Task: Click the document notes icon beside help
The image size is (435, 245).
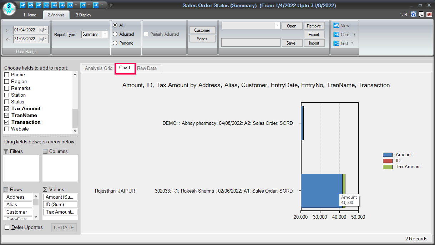Action: tap(421, 14)
